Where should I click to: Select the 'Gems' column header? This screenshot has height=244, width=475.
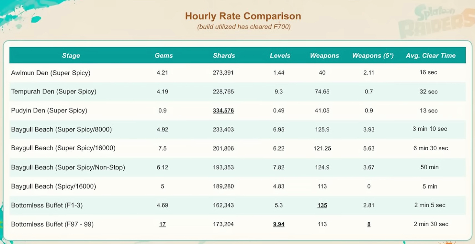pyautogui.click(x=164, y=56)
